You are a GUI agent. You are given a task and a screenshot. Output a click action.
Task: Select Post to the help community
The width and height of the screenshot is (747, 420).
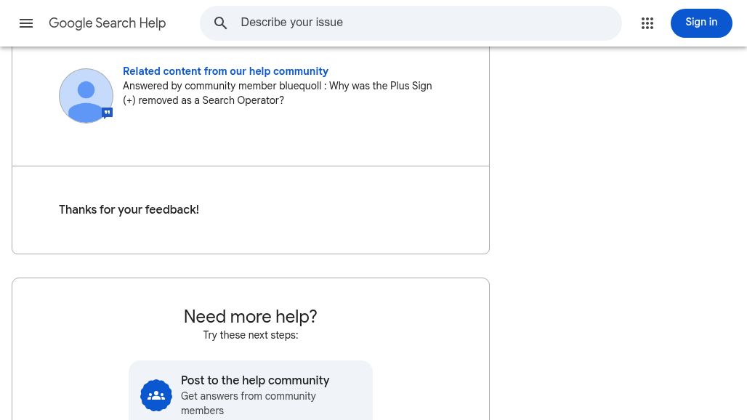click(255, 381)
